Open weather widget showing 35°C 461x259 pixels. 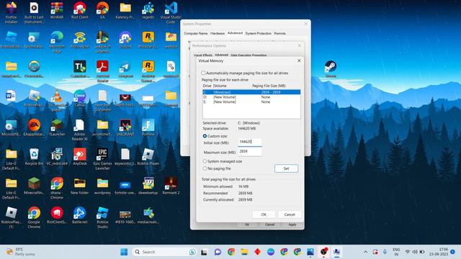(x=21, y=252)
